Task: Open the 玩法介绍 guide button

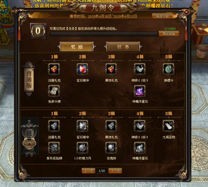Action: point(162,16)
